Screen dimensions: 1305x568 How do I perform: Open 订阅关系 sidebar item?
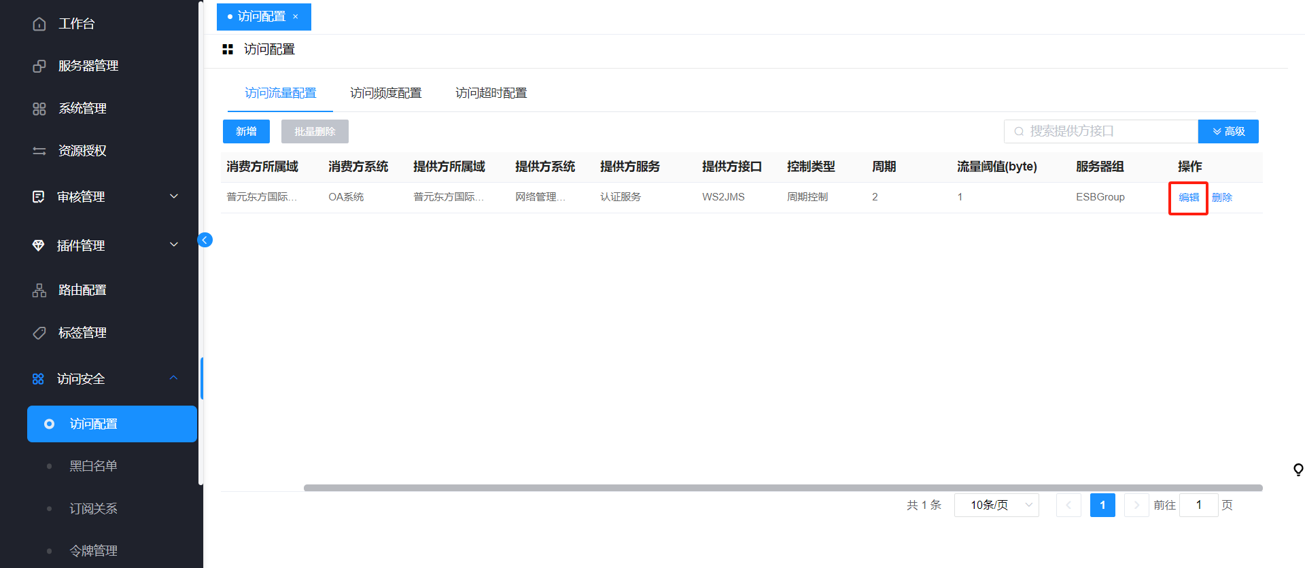(93, 509)
